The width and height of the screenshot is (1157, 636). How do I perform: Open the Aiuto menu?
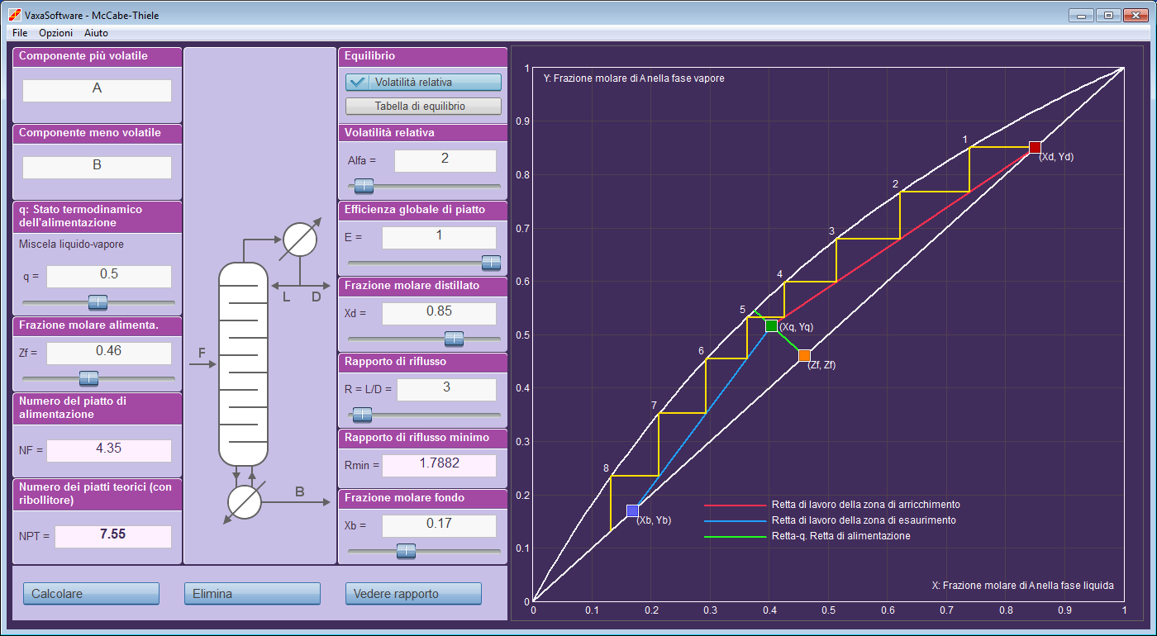coord(96,33)
